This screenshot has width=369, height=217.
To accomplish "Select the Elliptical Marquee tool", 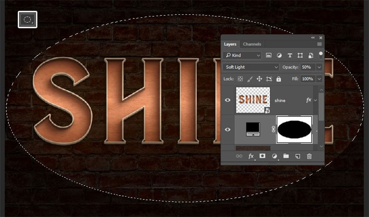I will 27,19.
